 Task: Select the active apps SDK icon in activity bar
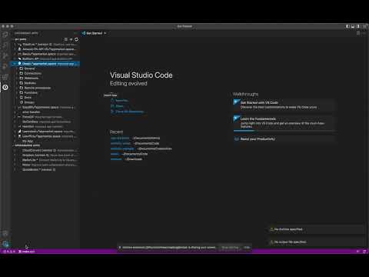point(5,88)
